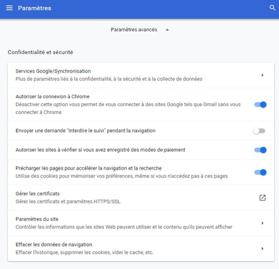Screen dimensions: 279x269
Task: Click "Contrôler les informations que les sites" description
Action: (124, 227)
